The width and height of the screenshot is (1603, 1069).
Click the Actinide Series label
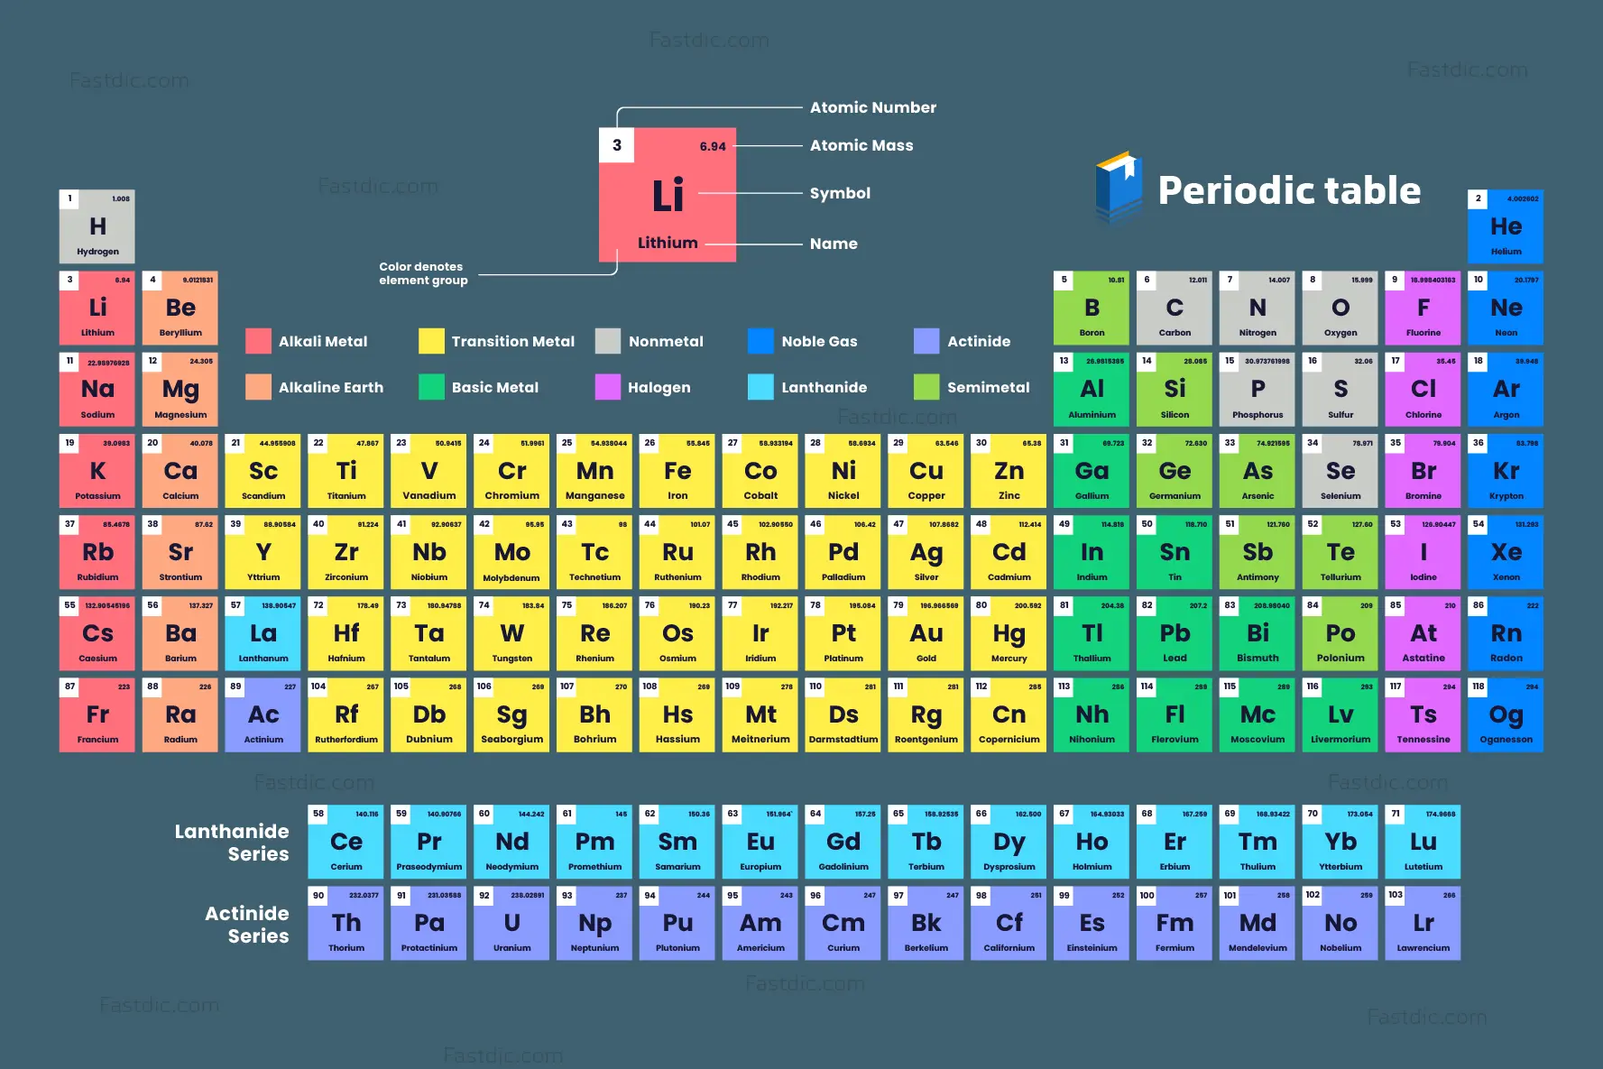coord(246,925)
